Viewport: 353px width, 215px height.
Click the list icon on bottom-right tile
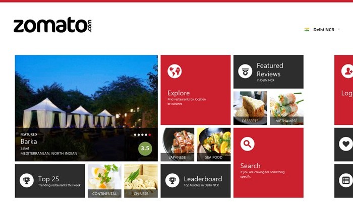tap(346, 180)
